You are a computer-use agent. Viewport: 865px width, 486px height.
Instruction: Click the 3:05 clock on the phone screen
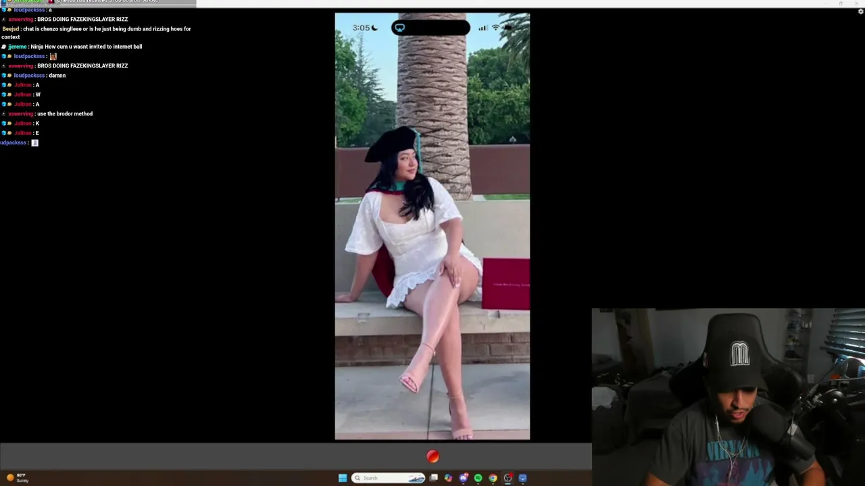[362, 28]
